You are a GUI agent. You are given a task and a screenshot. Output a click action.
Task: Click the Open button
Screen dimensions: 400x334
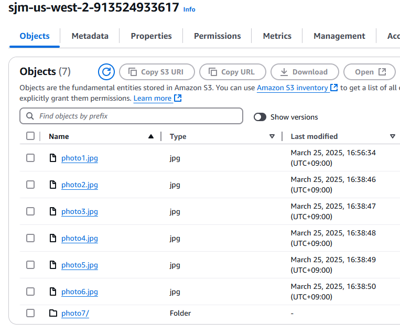(x=370, y=72)
